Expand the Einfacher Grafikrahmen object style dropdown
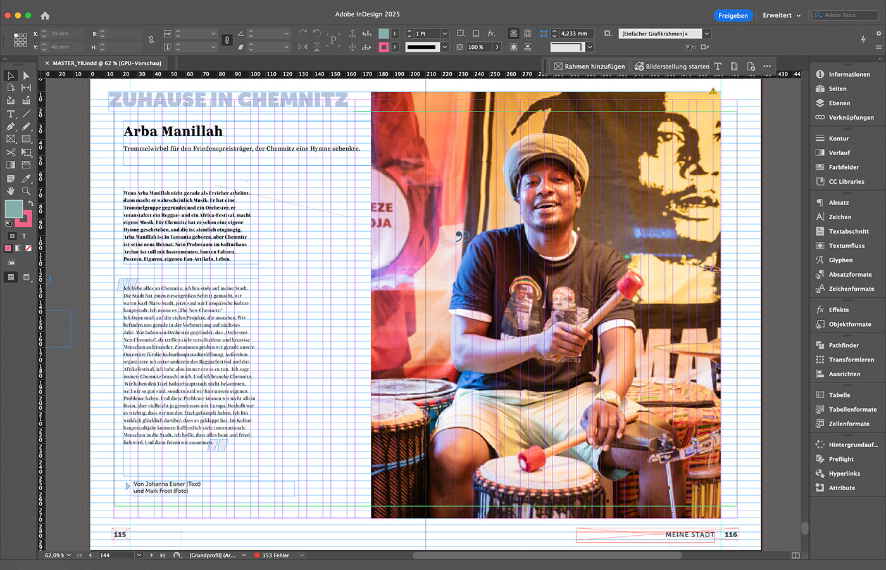 (707, 34)
